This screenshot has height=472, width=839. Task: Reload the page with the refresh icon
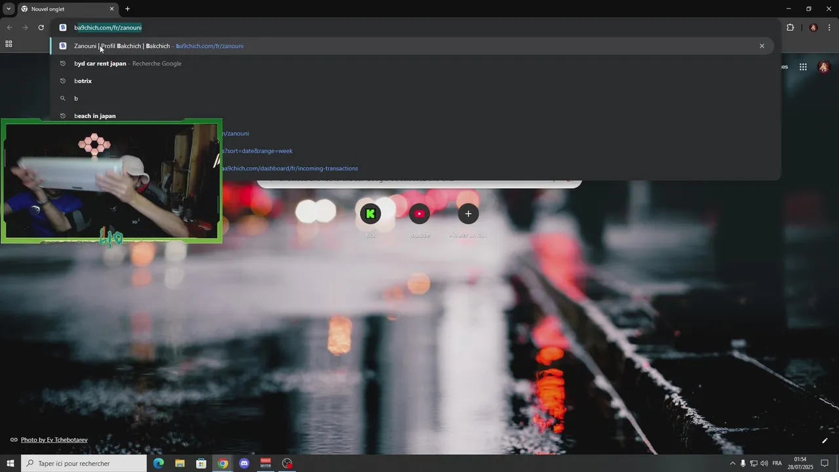click(41, 28)
